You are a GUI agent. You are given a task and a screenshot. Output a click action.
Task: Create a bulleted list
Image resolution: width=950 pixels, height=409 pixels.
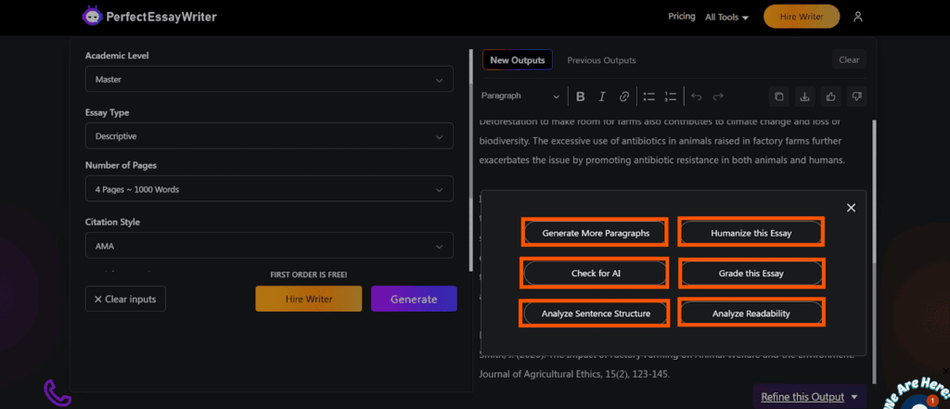(648, 96)
